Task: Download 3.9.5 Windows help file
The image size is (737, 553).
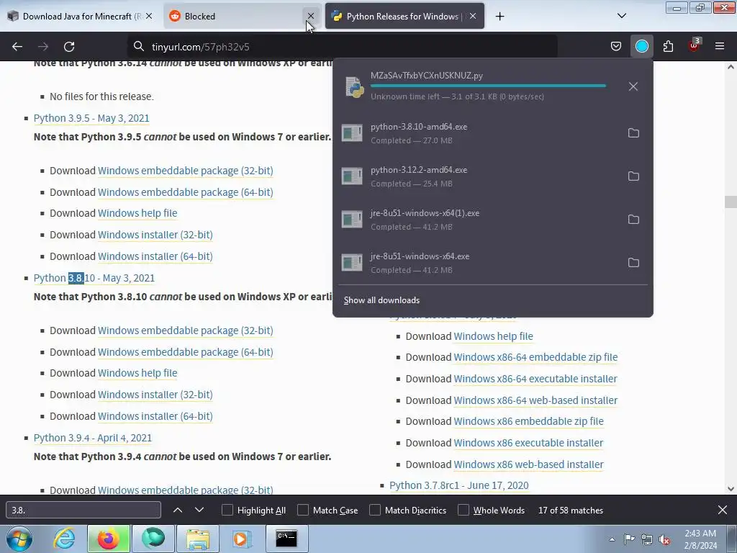Action: pos(137,213)
